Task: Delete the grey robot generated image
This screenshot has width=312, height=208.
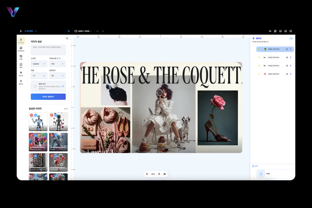Action: pyautogui.click(x=52, y=115)
